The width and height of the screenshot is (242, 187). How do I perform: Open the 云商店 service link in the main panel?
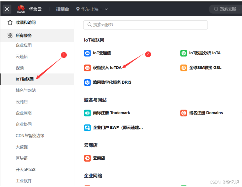click(99, 158)
